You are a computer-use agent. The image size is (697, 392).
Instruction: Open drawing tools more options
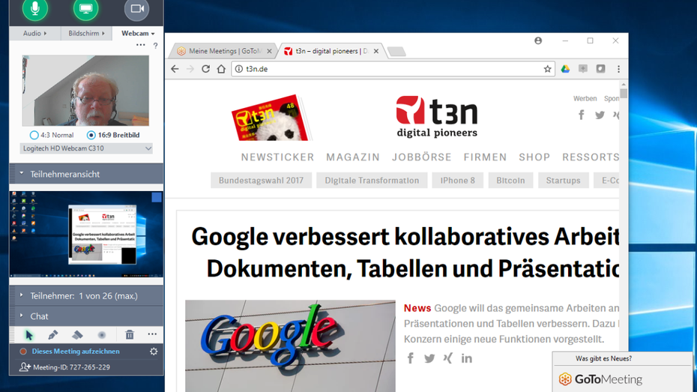(152, 334)
